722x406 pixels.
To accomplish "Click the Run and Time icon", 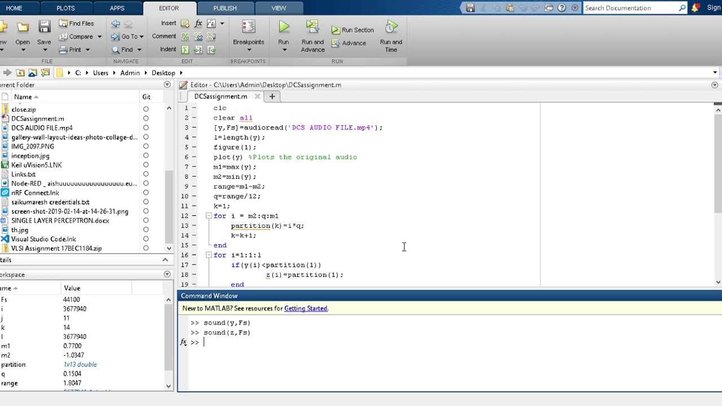I will point(391,27).
